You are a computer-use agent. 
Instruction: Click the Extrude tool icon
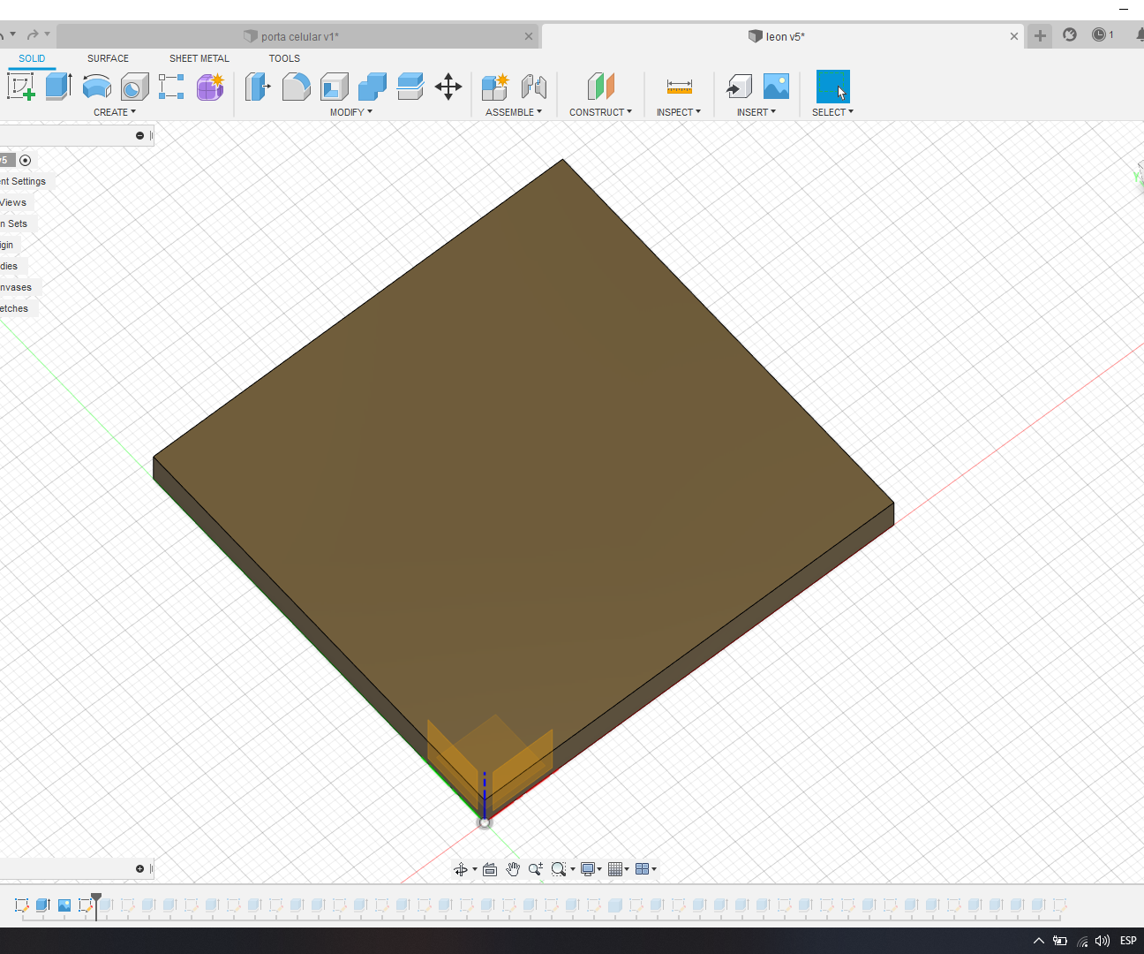58,87
